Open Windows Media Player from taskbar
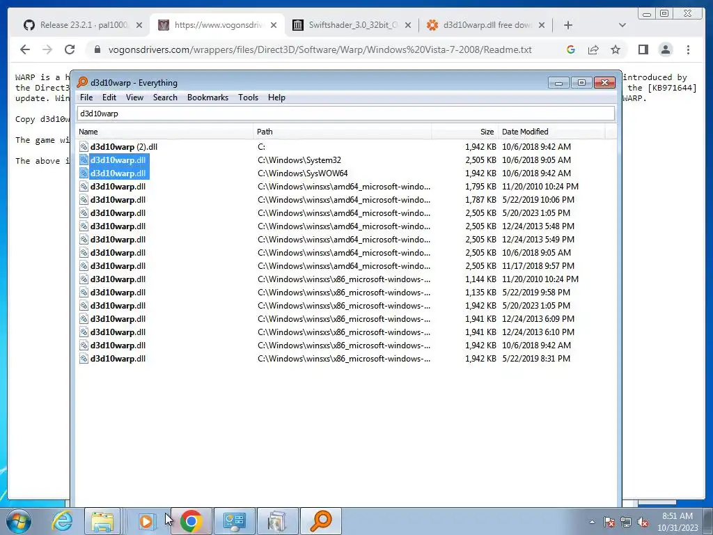713x535 pixels. (x=146, y=521)
